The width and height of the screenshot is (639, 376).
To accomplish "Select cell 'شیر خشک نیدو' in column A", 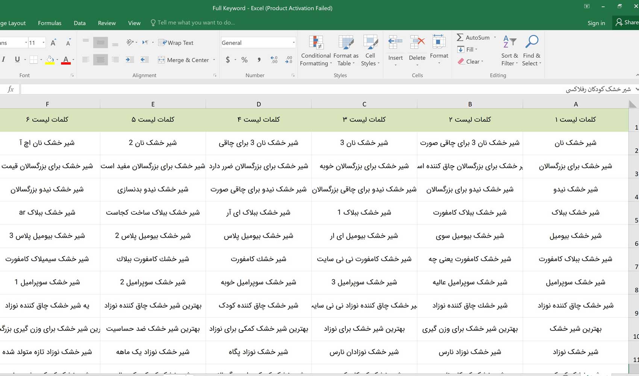I will click(x=575, y=190).
